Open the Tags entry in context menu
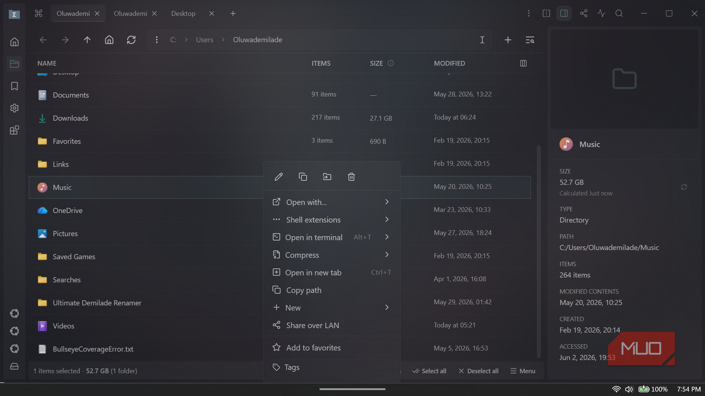 [332, 367]
